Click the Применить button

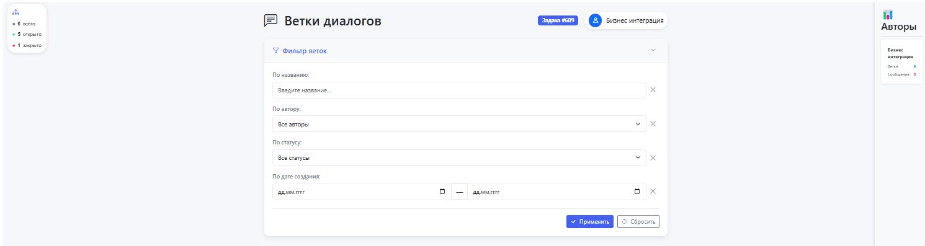[590, 221]
